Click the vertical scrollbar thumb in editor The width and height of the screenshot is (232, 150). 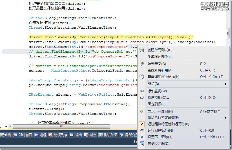228,34
